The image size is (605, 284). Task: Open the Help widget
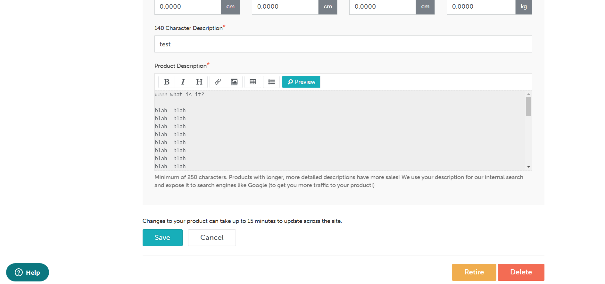28,272
